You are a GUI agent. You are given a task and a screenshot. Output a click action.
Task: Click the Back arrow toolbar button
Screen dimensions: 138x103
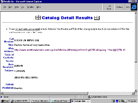[109, 7]
